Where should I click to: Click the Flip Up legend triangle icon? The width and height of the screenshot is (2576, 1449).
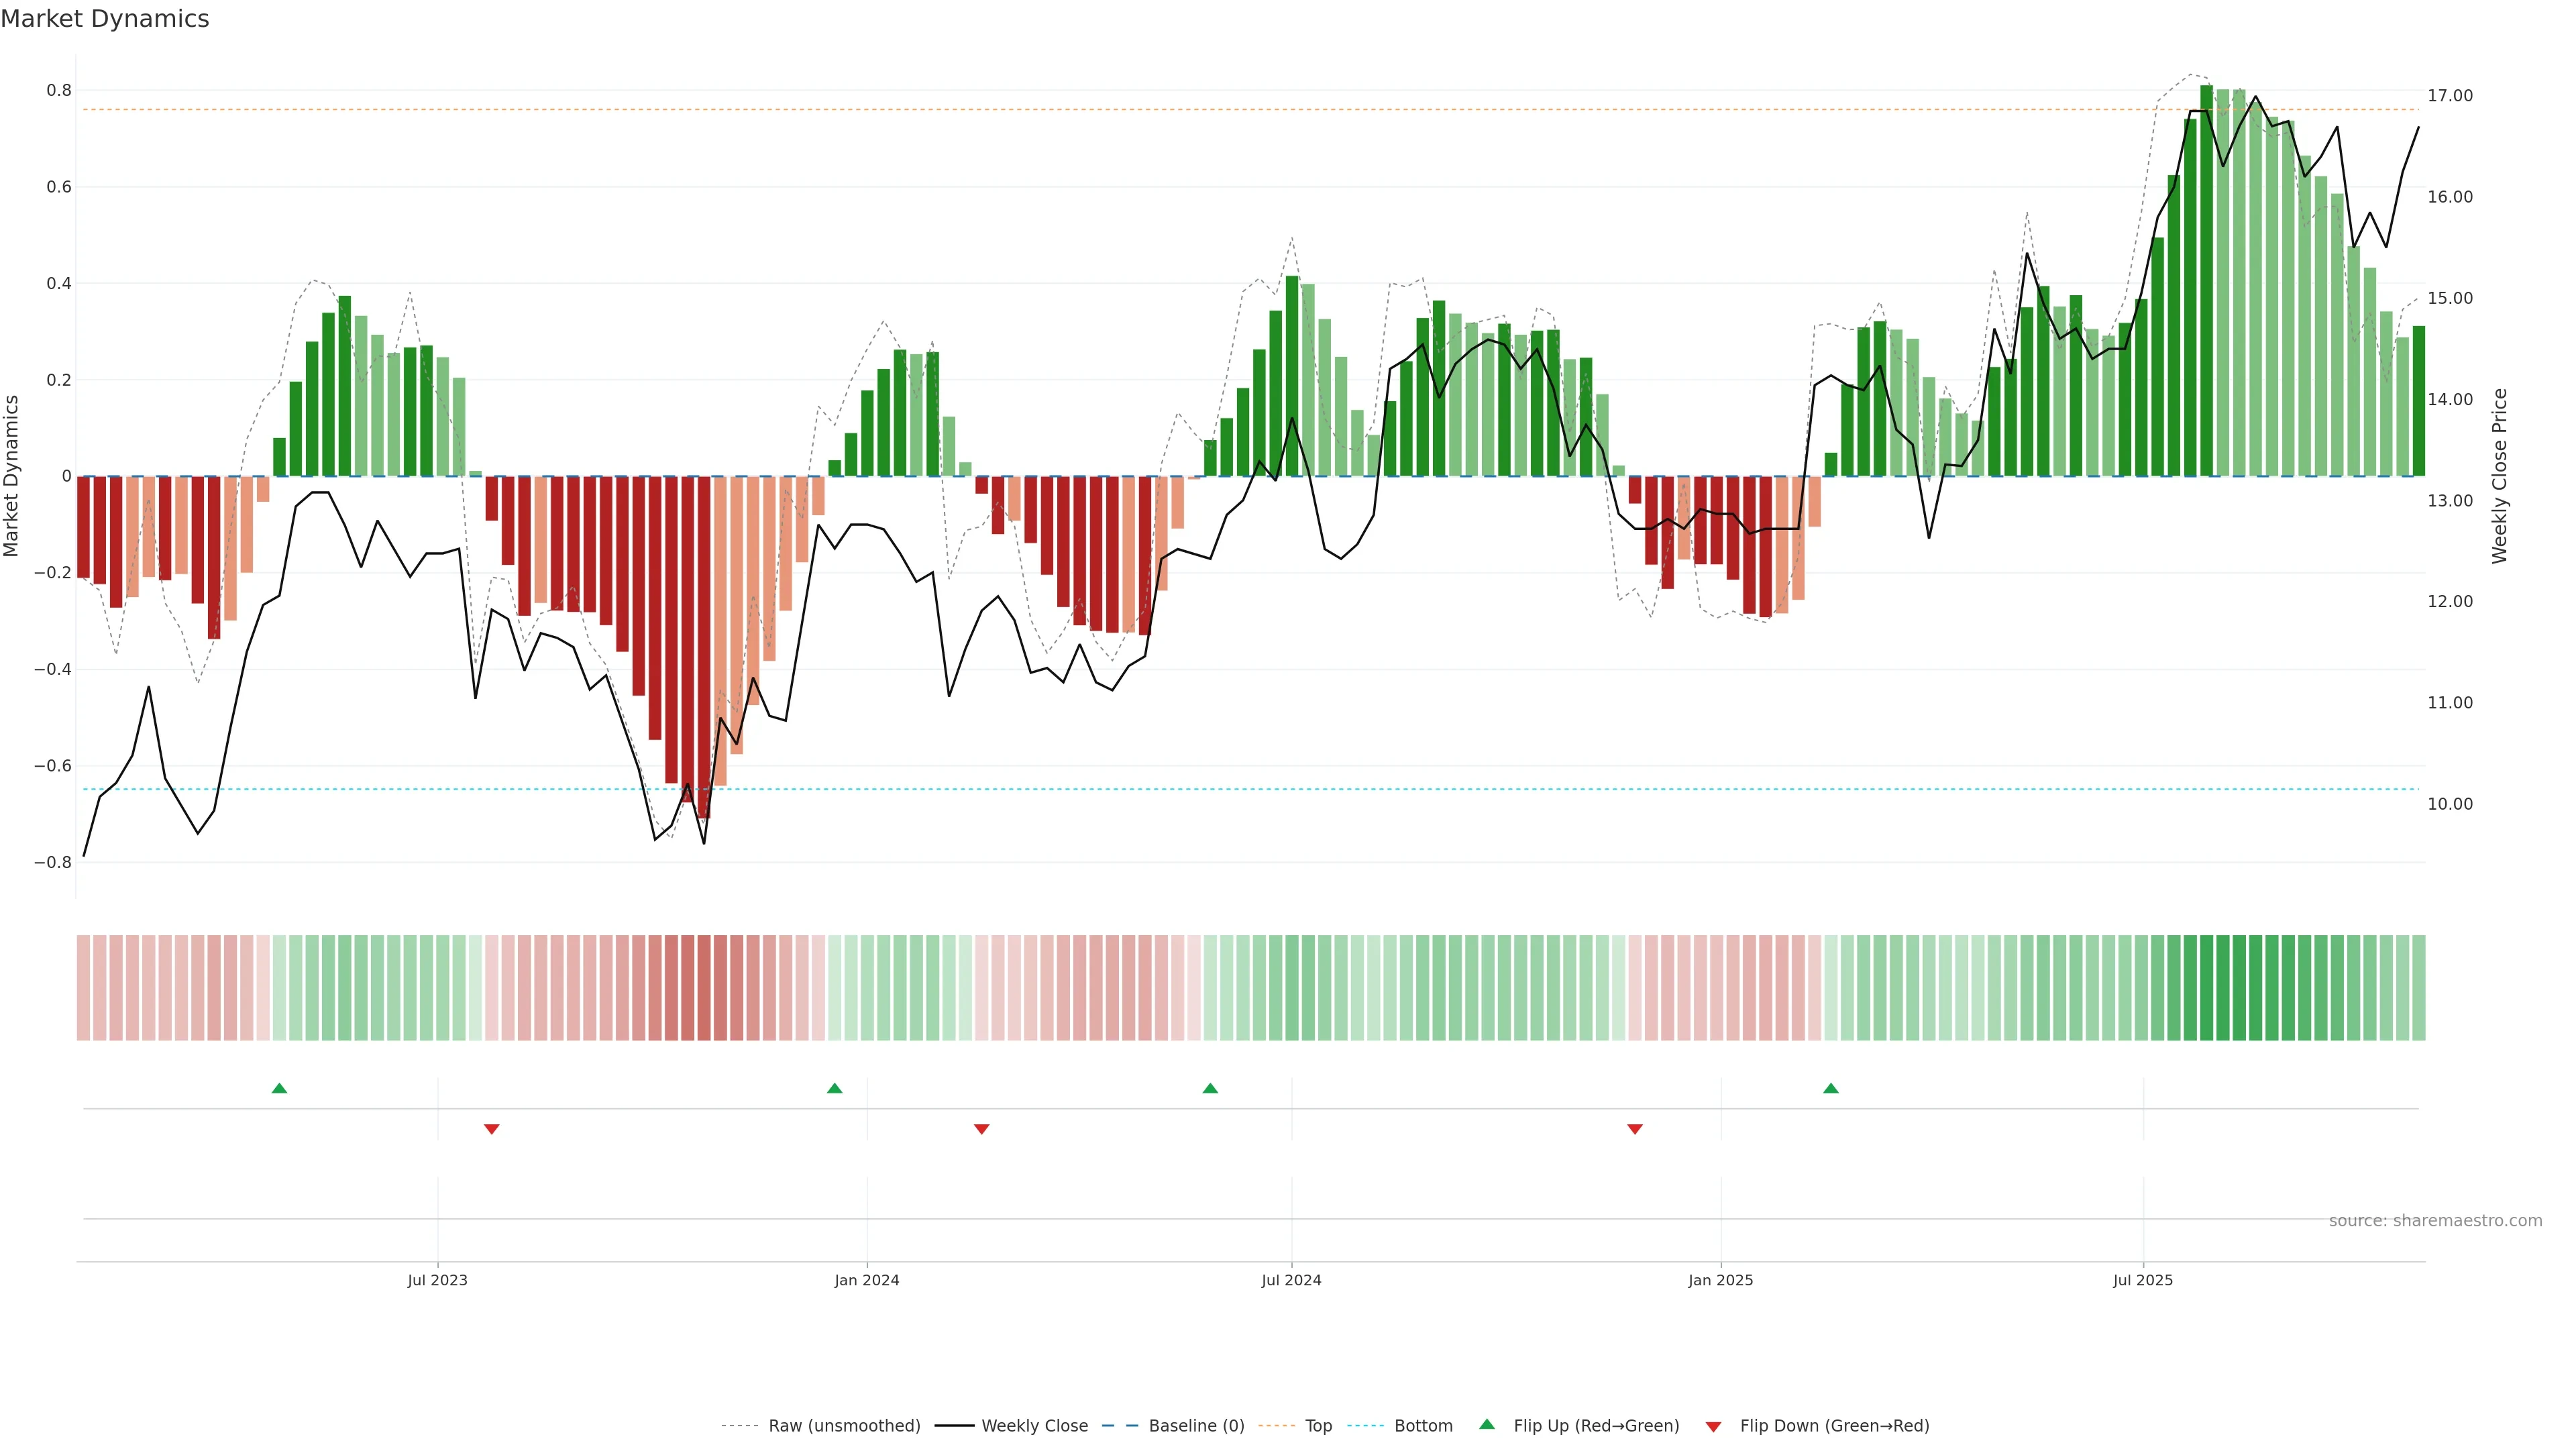(1487, 1424)
